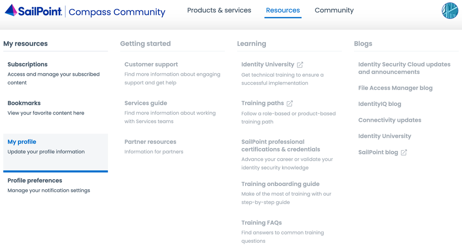This screenshot has height=247, width=462.
Task: Click external link icon beside Identity University
Action: 300,65
